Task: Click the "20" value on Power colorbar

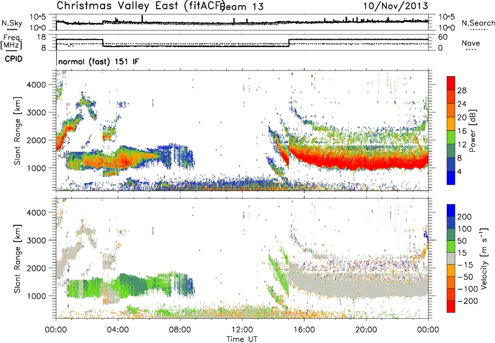Action: coord(462,118)
